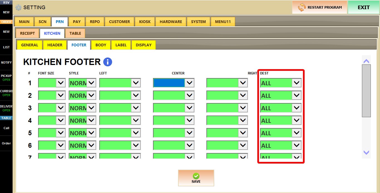Select the PRN tab

[x=60, y=22]
